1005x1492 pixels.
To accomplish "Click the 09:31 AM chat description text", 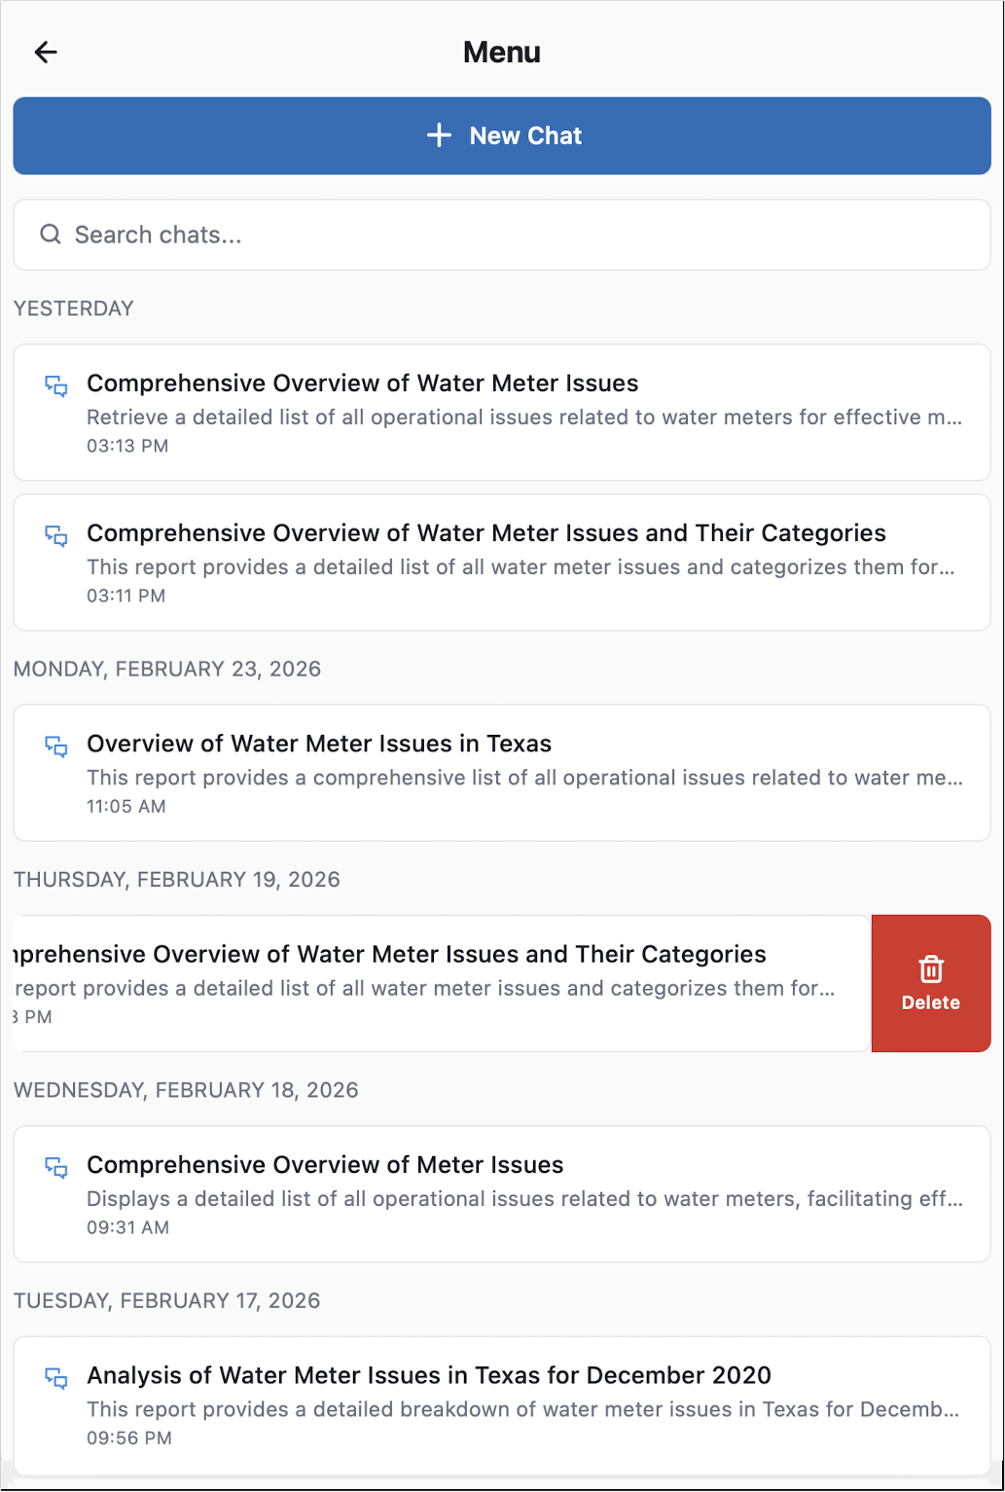I will click(x=524, y=1199).
